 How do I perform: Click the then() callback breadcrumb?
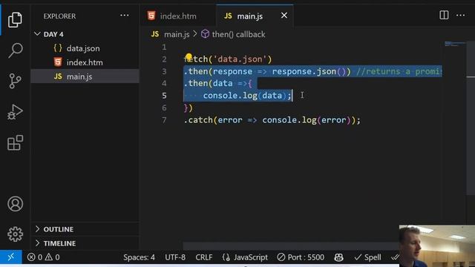(238, 34)
